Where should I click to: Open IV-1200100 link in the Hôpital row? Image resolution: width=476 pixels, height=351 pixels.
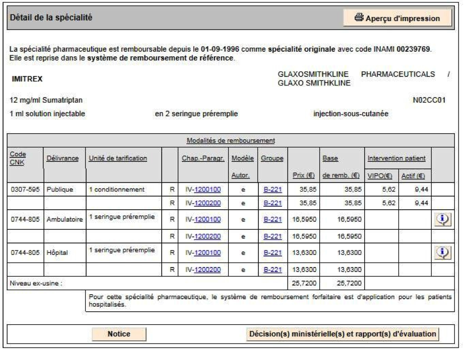[x=203, y=253]
